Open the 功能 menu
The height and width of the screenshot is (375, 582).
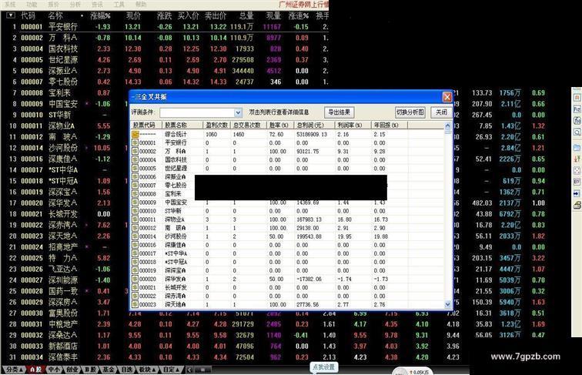click(32, 5)
